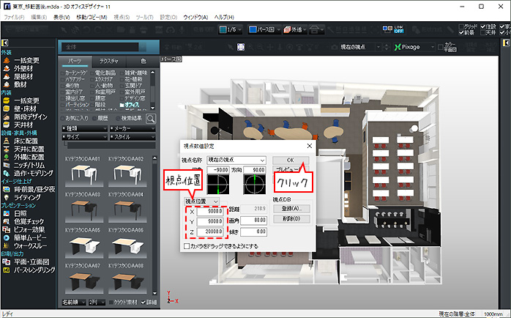Select the お気に入り (favorites) radio button

point(64,117)
